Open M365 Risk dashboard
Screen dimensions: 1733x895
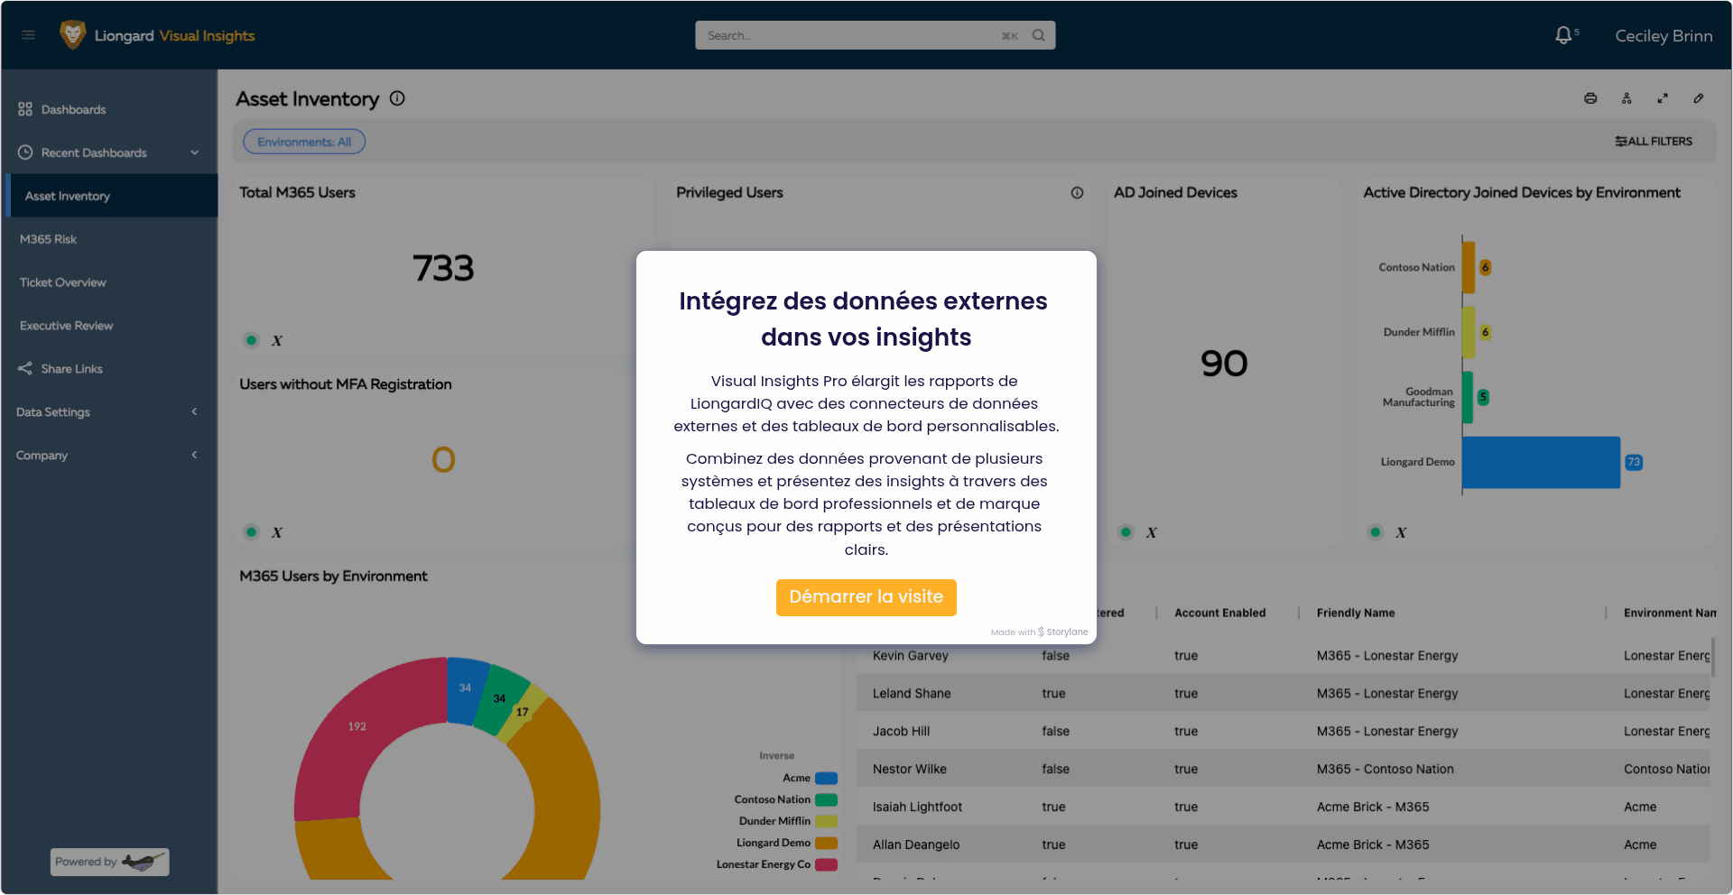tap(49, 239)
